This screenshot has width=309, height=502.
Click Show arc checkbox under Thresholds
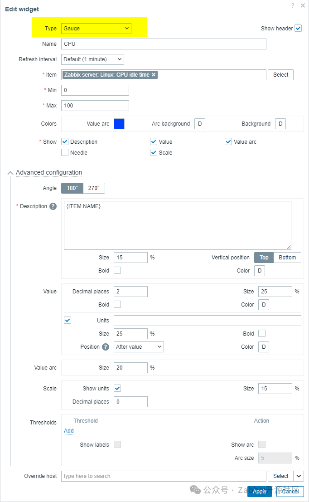coord(262,444)
